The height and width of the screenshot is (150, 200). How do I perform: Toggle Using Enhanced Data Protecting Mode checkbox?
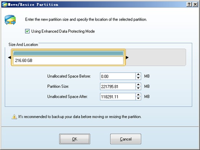click(27, 31)
